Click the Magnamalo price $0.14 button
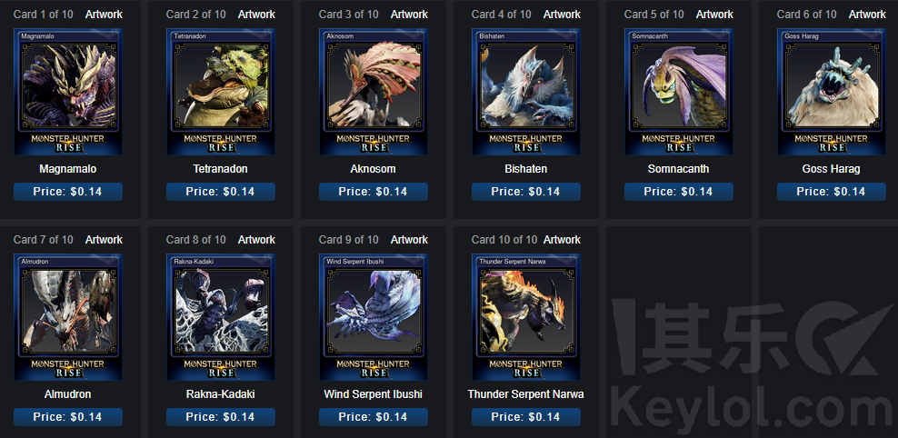Viewport: 898px width, 438px height. click(x=68, y=192)
